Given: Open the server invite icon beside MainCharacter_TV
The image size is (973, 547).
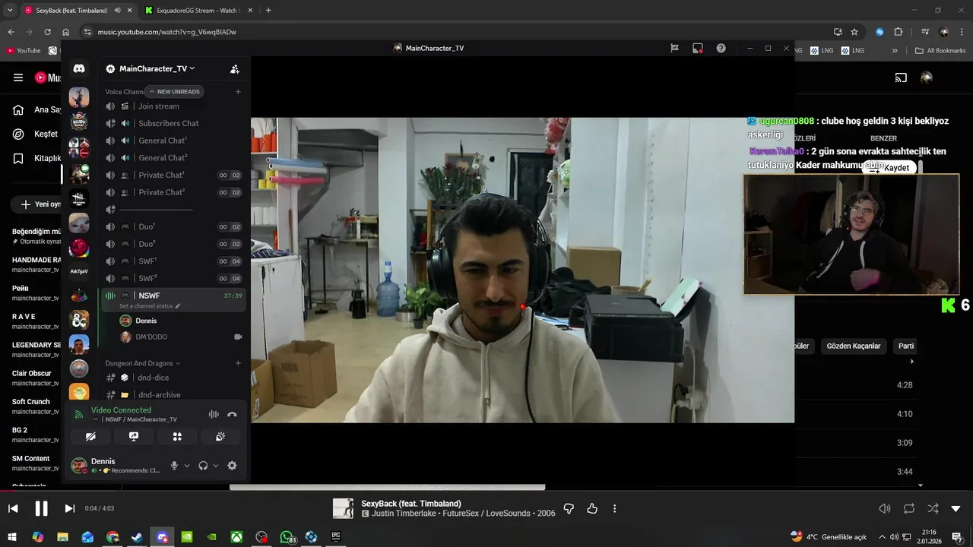Looking at the screenshot, I should point(235,68).
